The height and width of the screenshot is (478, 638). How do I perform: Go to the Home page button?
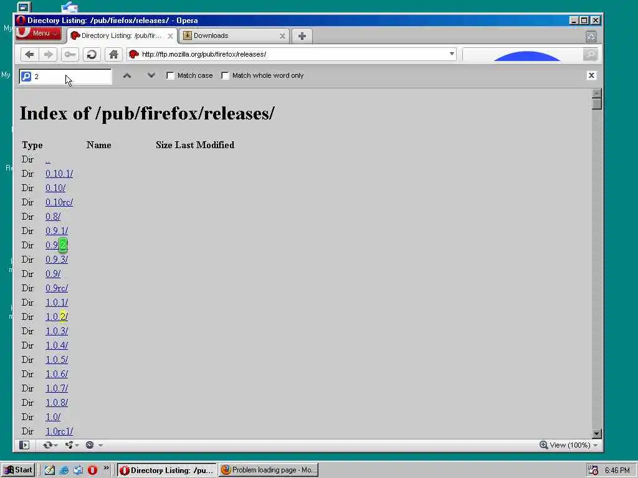pyautogui.click(x=113, y=54)
